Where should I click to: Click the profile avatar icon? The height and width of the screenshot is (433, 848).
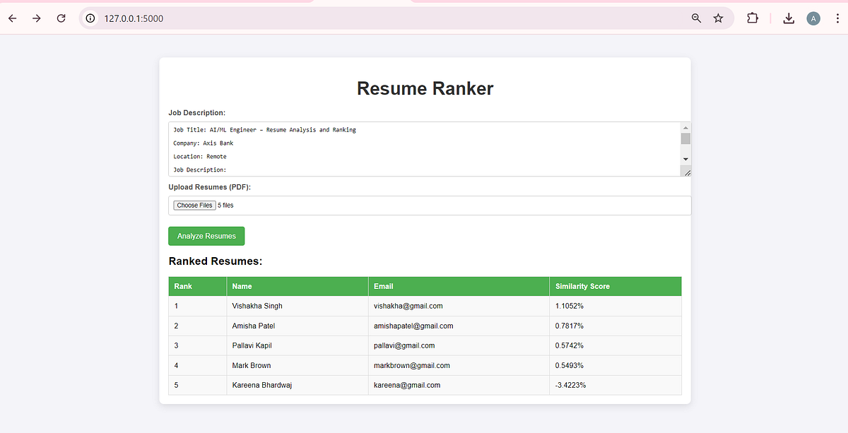[x=813, y=18]
